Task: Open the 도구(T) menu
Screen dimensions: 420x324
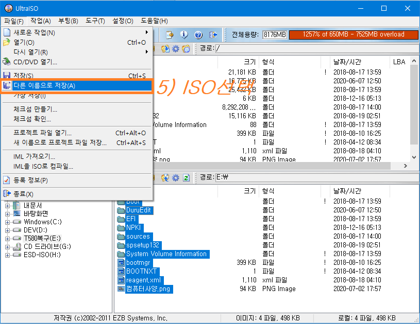Action: coord(95,21)
